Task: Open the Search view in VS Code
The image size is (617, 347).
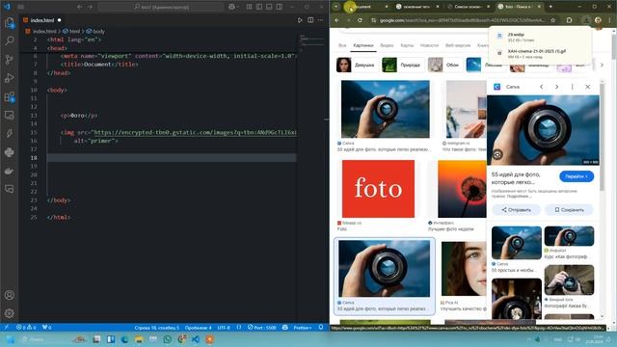Action: (x=10, y=40)
